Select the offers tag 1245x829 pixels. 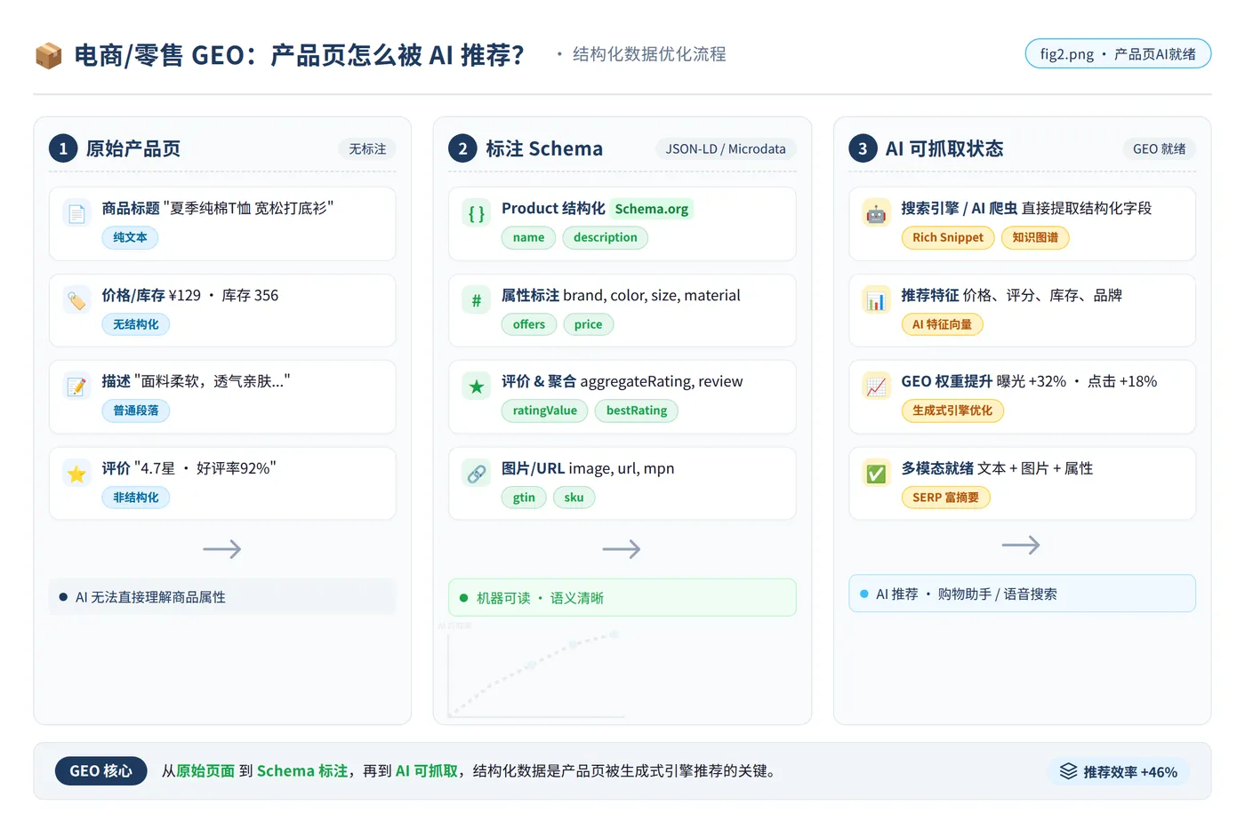[528, 324]
